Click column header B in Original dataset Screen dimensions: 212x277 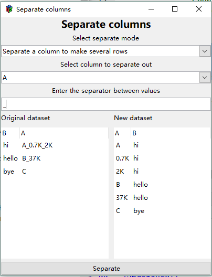[x=10, y=133]
